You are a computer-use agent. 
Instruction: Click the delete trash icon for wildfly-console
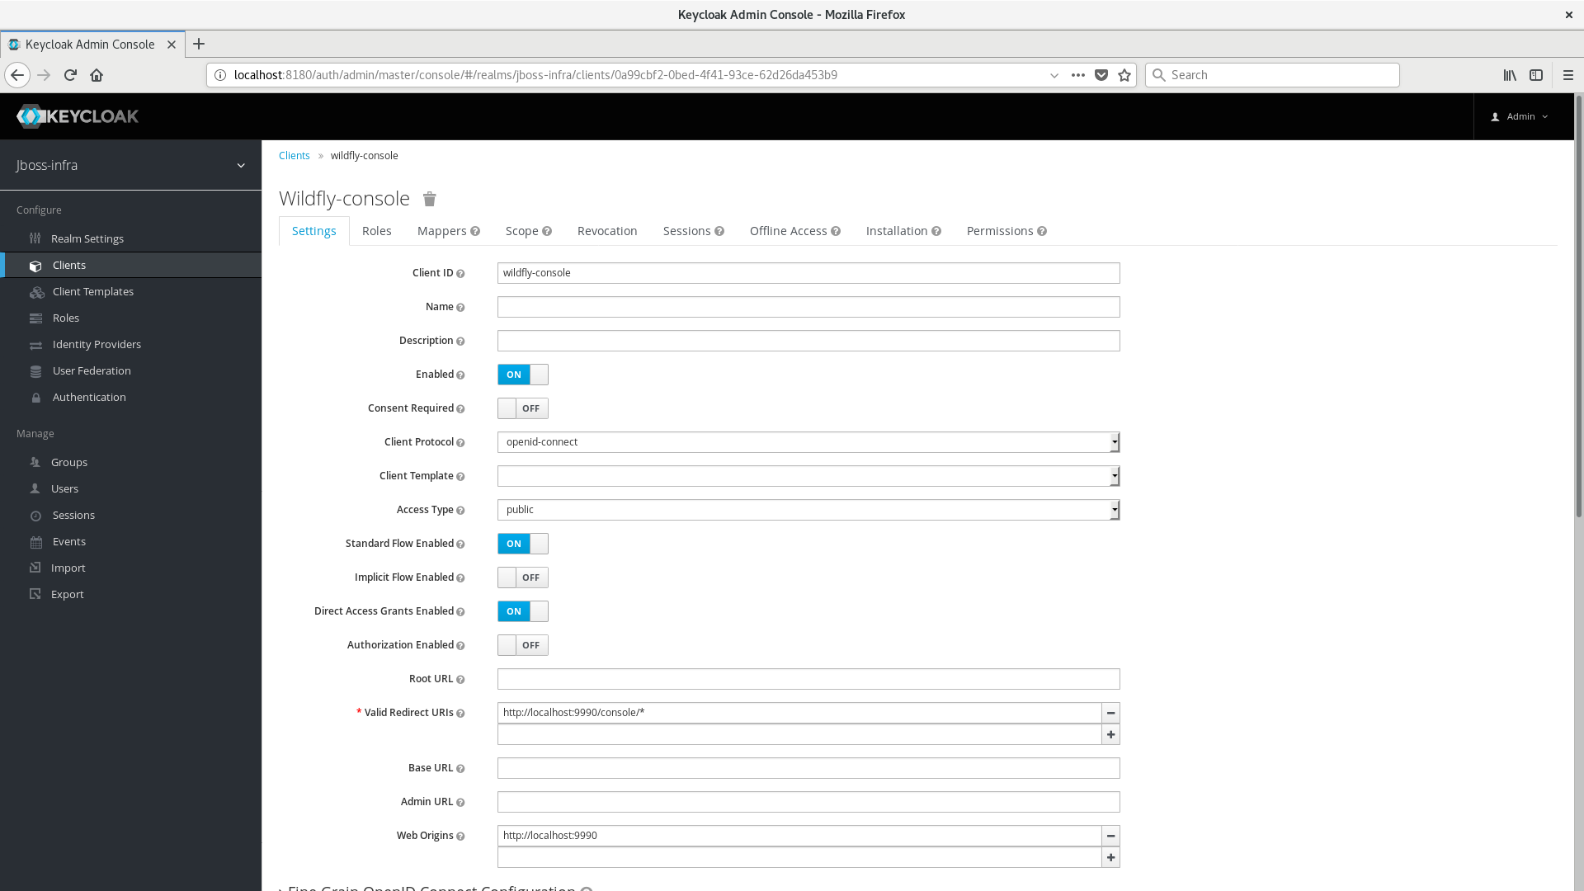coord(429,198)
